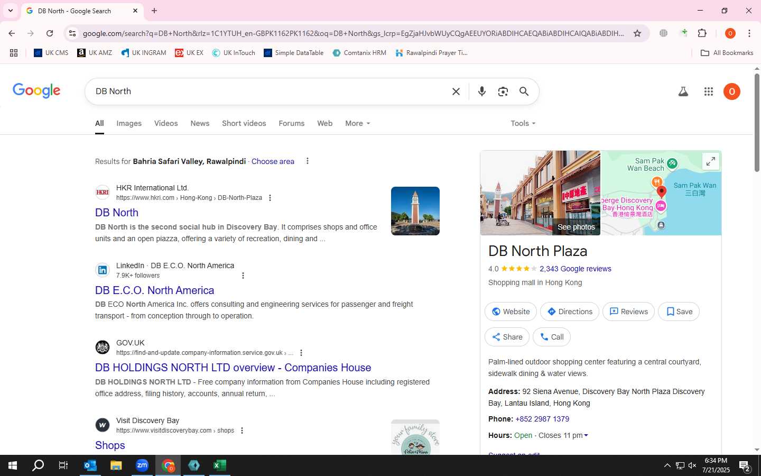The image size is (761, 476).
Task: Clear the search box with X
Action: pyautogui.click(x=456, y=91)
